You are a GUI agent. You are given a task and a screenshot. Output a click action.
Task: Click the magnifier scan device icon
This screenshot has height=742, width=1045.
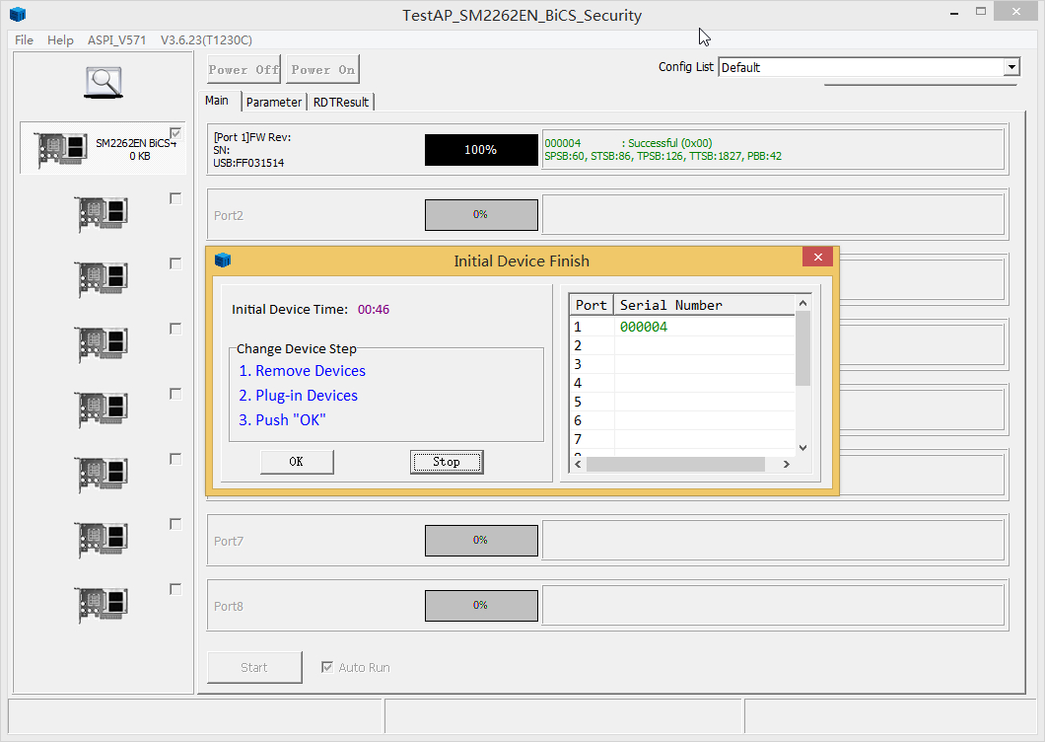(103, 82)
